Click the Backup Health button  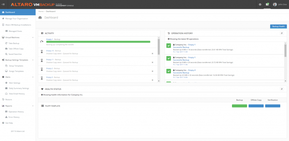coord(278,26)
